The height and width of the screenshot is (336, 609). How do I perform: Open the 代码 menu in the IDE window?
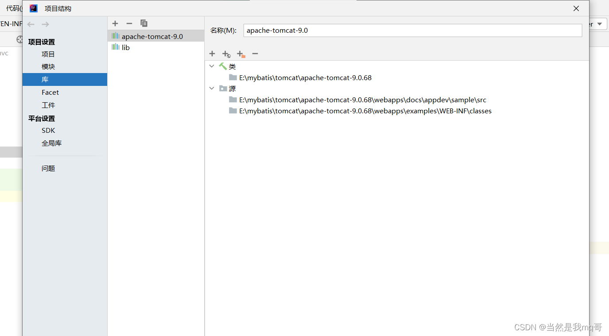pyautogui.click(x=14, y=8)
